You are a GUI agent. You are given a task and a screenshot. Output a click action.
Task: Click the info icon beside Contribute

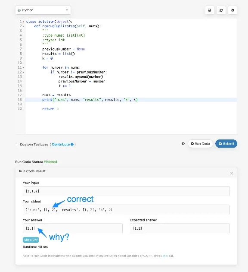[x=72, y=144]
